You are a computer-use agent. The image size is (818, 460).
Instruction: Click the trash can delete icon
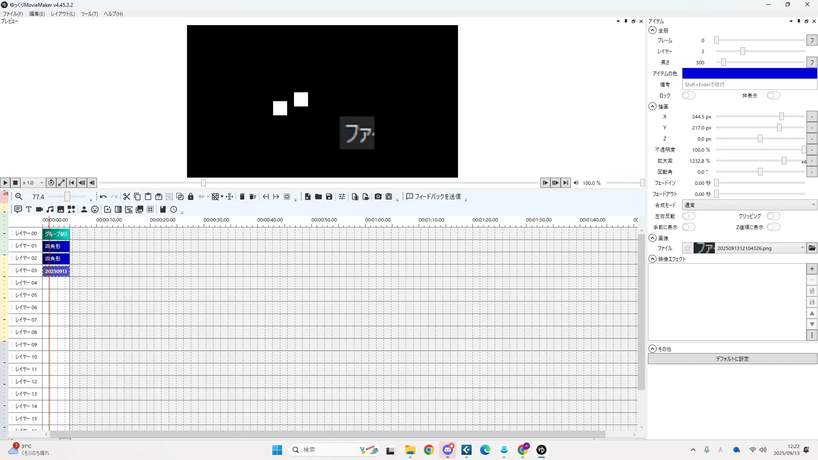(242, 197)
